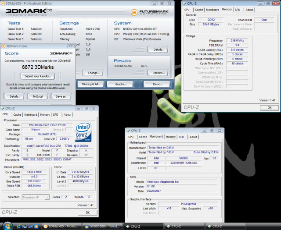Image resolution: width=281 pixels, height=230 pixels.
Task: Click the GFX entry NVIDIA GeForce 8600M GT
Action: click(x=140, y=29)
